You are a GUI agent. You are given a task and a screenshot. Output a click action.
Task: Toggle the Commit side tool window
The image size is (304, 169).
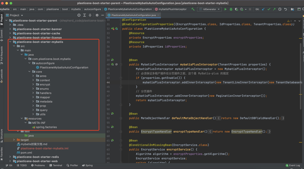click(x=2, y=36)
